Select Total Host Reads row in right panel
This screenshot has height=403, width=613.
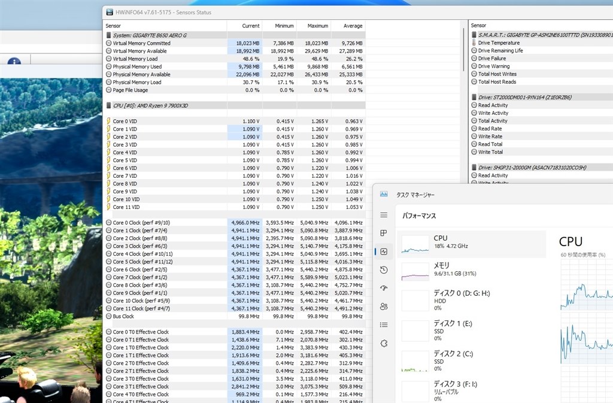pyautogui.click(x=541, y=81)
